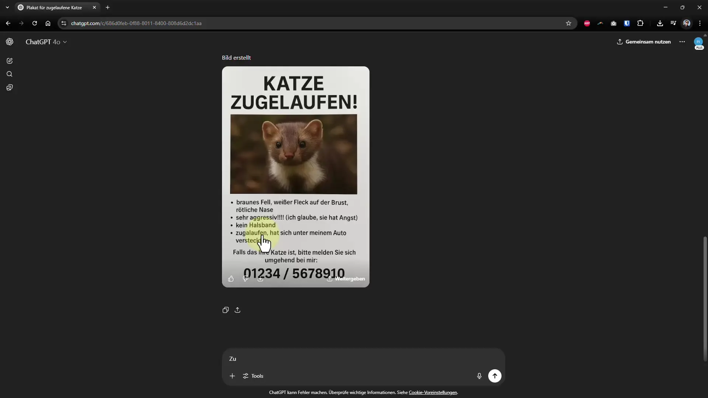The image size is (708, 398).
Task: Click the Bild erstellt text
Action: [x=236, y=57]
